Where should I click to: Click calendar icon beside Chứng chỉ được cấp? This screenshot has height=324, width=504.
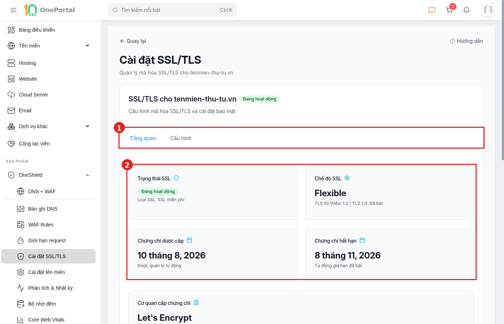[x=189, y=240]
